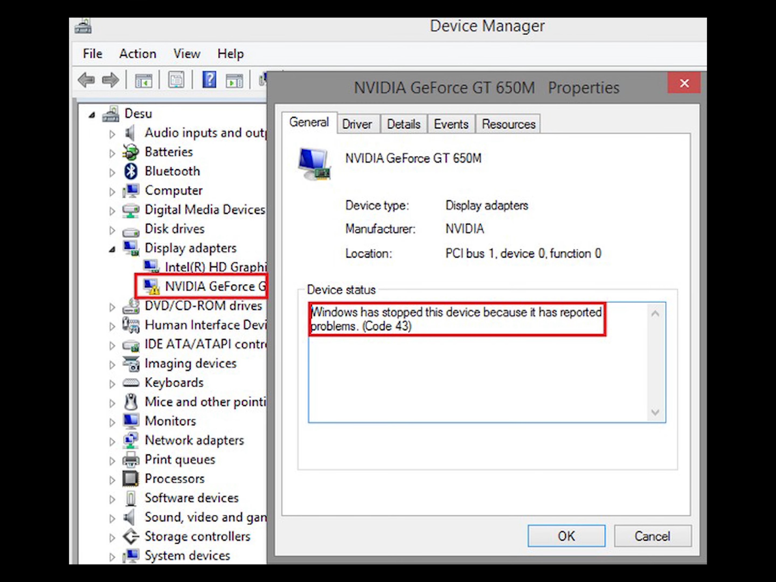
Task: Open the Help menu
Action: 230,54
